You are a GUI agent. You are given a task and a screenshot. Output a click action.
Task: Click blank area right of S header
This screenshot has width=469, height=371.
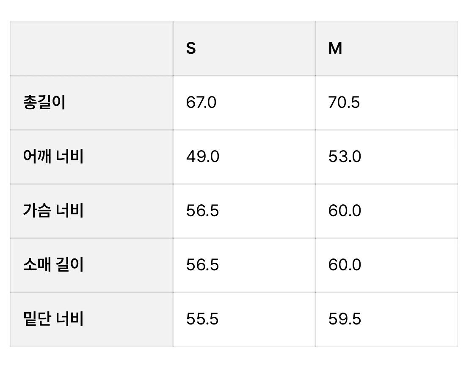pos(256,49)
